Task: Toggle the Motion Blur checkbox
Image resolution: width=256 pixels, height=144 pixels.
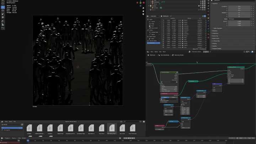Action: (213, 41)
